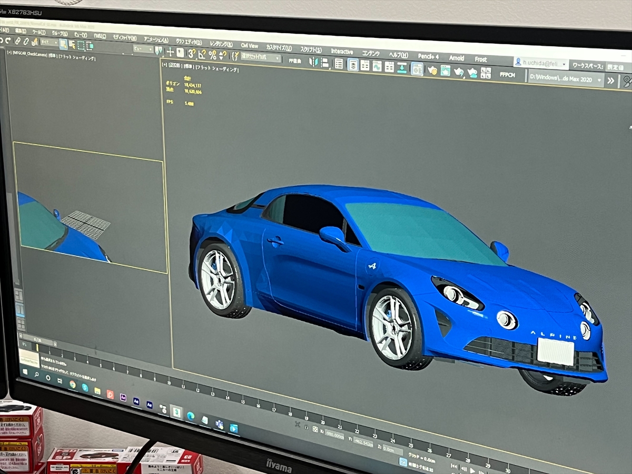Screen dimensions: 632x474
Task: Click the FFPCM toolbar button
Action: pos(507,75)
